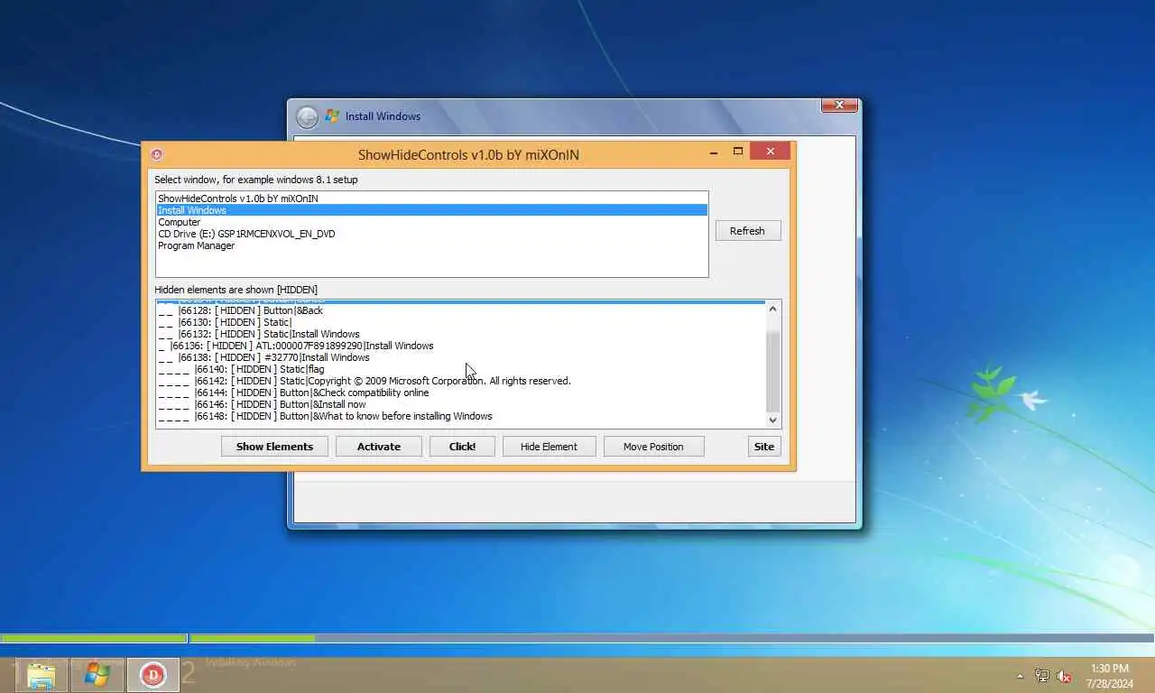
Task: Click the muted volume tray icon
Action: point(1064,676)
